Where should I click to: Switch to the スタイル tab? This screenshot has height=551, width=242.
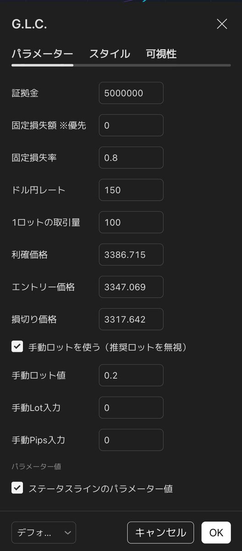click(110, 54)
